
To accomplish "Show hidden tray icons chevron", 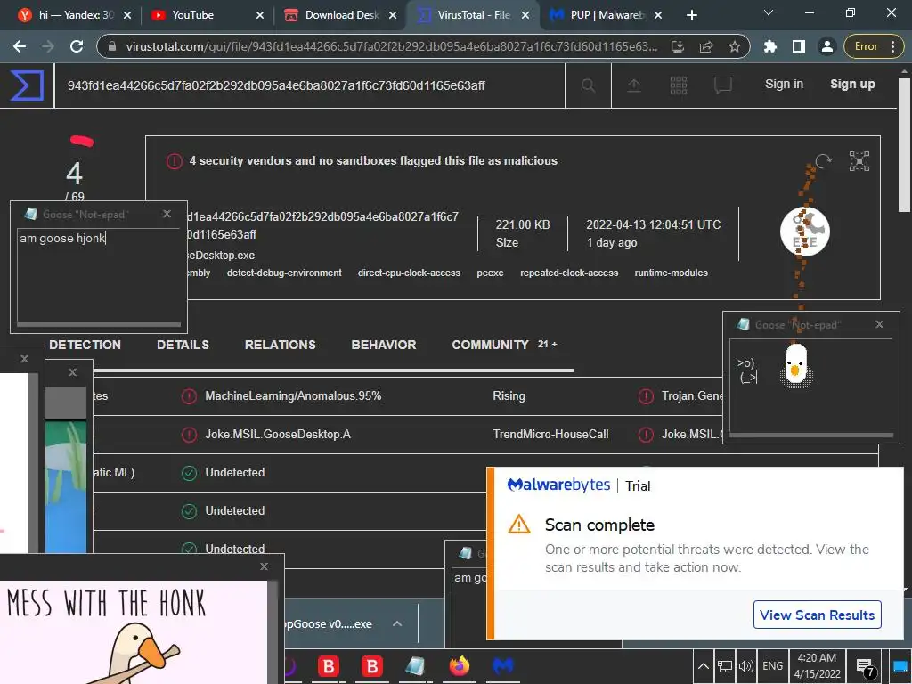I will 704,666.
